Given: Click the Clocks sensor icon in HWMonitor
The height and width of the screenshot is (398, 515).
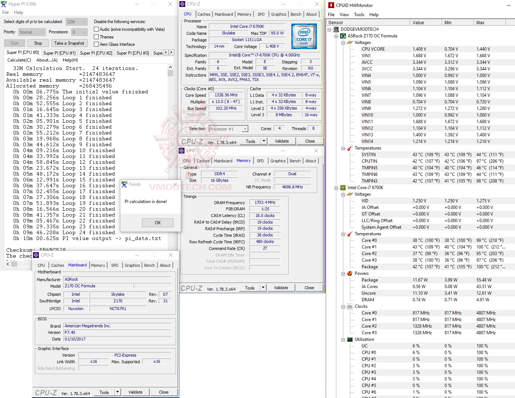Looking at the screenshot, I should [349, 306].
